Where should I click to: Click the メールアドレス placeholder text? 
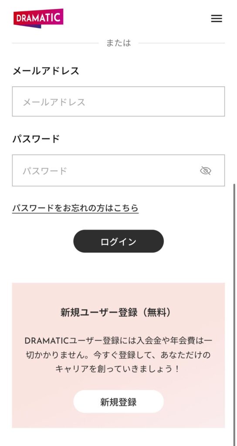coord(54,102)
